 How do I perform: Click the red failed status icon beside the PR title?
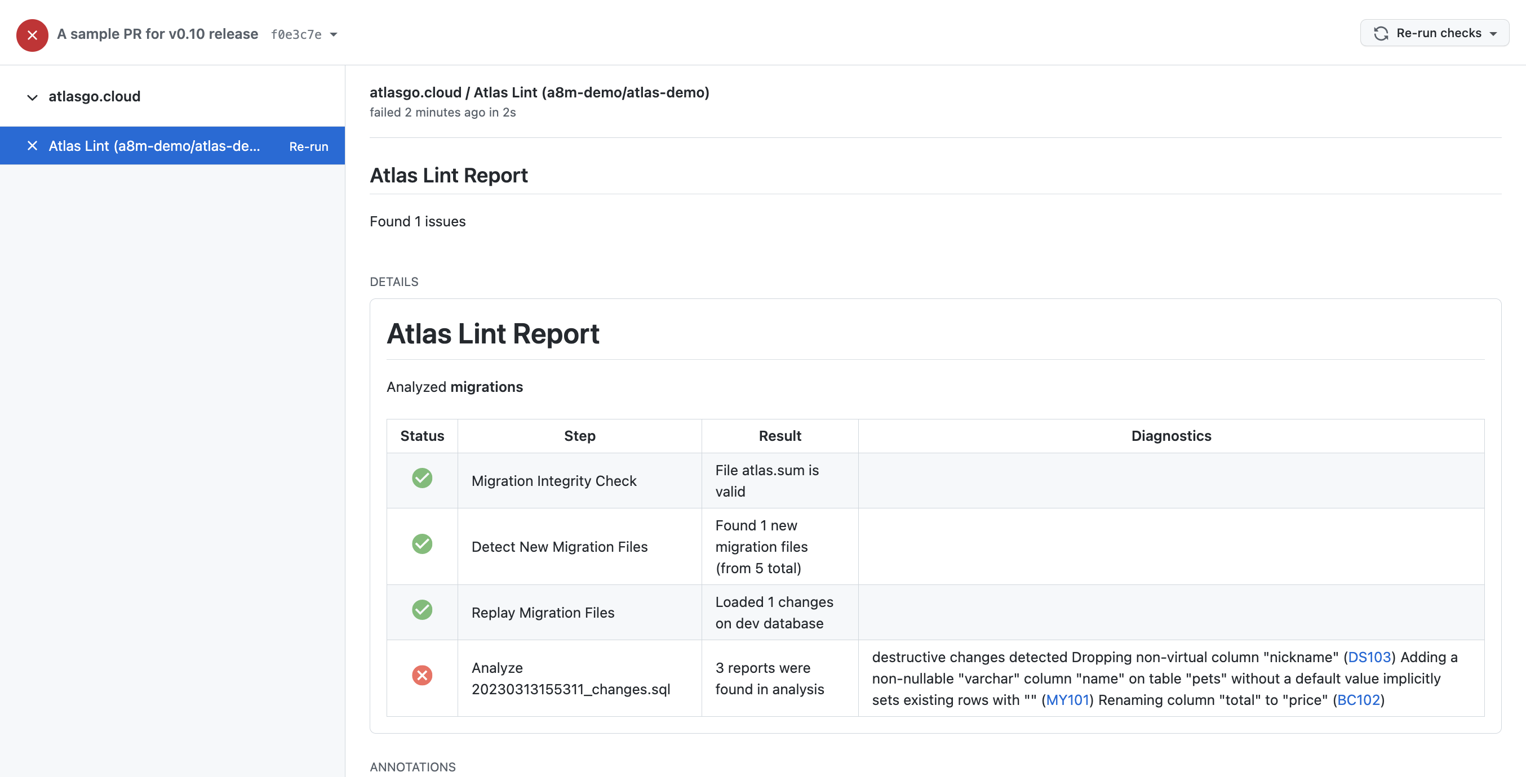point(32,35)
